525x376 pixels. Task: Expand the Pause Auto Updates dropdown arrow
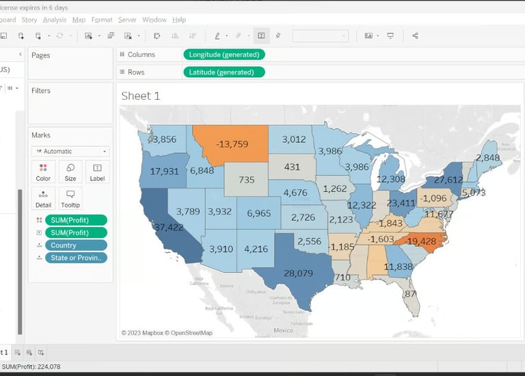49,36
